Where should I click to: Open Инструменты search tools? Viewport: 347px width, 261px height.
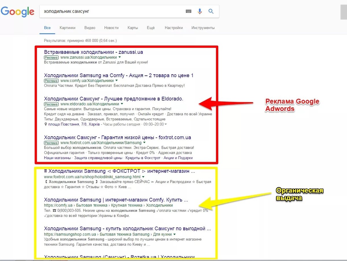point(203,28)
